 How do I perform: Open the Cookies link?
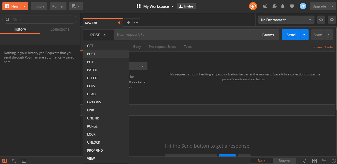(316, 47)
